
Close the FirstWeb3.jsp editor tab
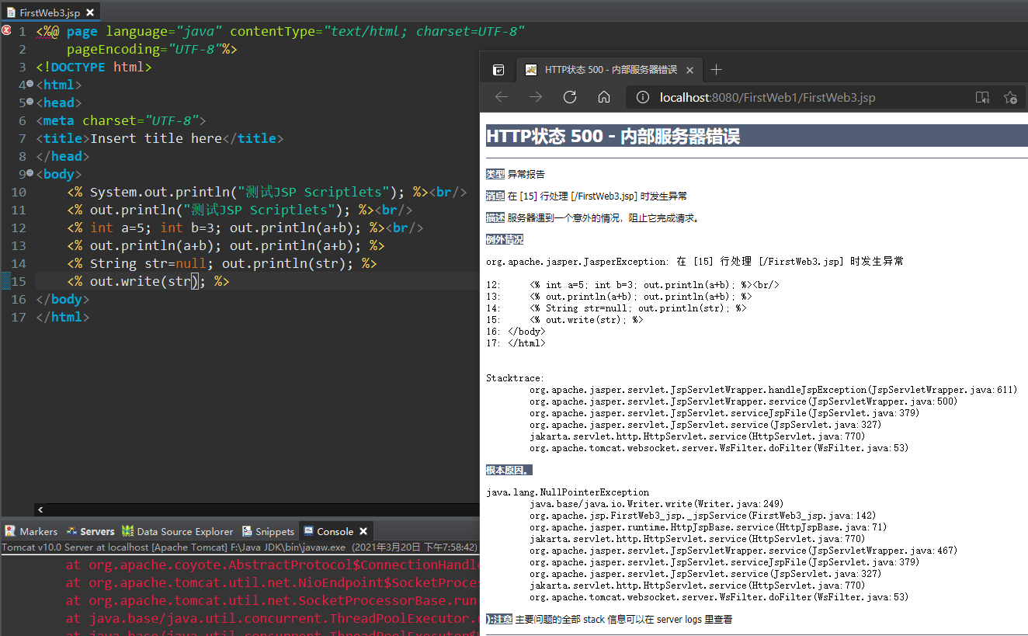pos(90,12)
